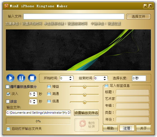The height and width of the screenshot is (137, 157).
Task: Click the 0% conversion progress bar
Action: (38, 121)
